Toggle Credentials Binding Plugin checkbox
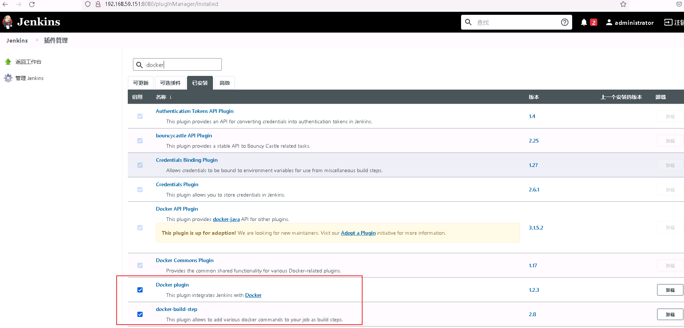This screenshot has width=684, height=328. coord(140,165)
